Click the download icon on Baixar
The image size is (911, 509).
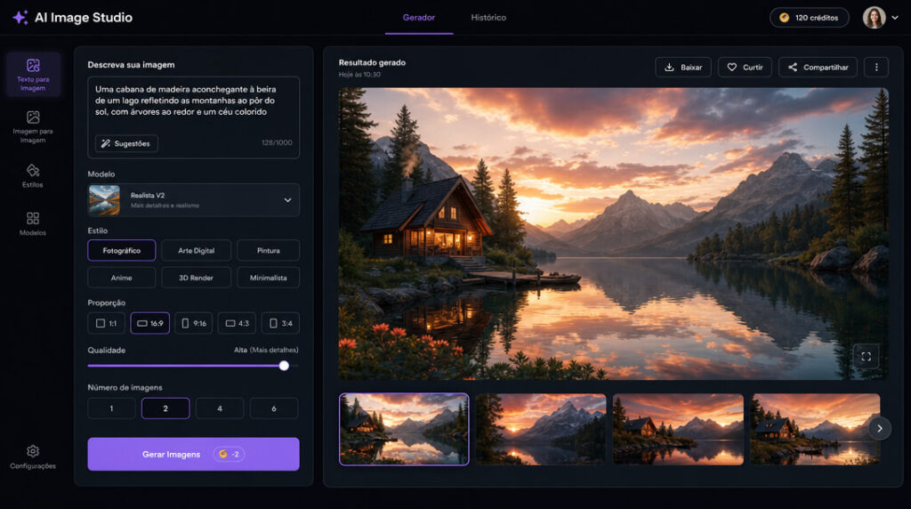(x=669, y=68)
